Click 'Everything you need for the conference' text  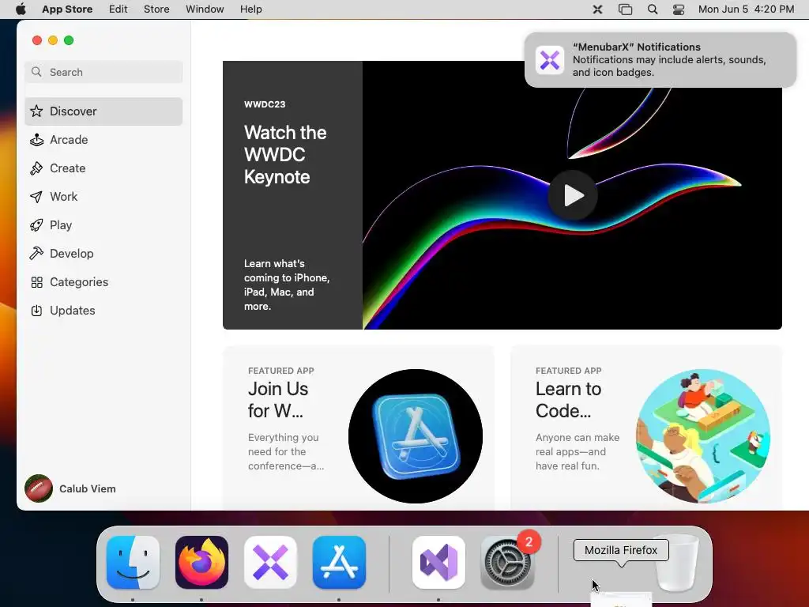coord(286,451)
